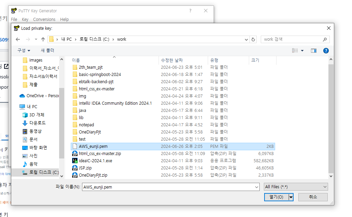
Task: Refresh the work folder listing
Action: tap(253, 39)
